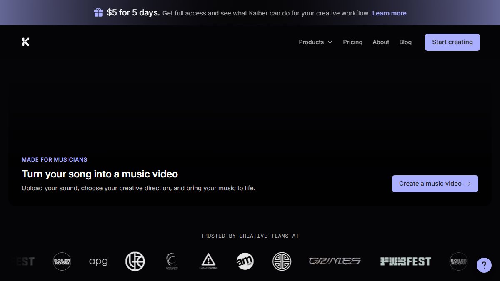Click the "$5 for 5 days." banner text
This screenshot has width=500, height=281.
coord(133,13)
